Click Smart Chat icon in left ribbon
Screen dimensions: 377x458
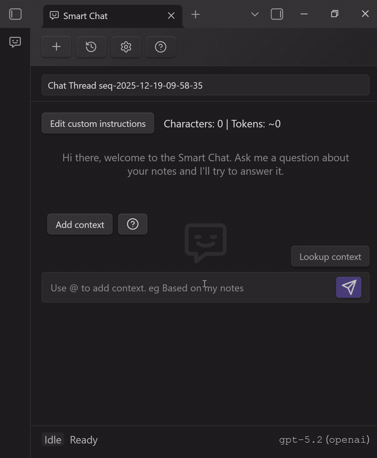pyautogui.click(x=15, y=42)
